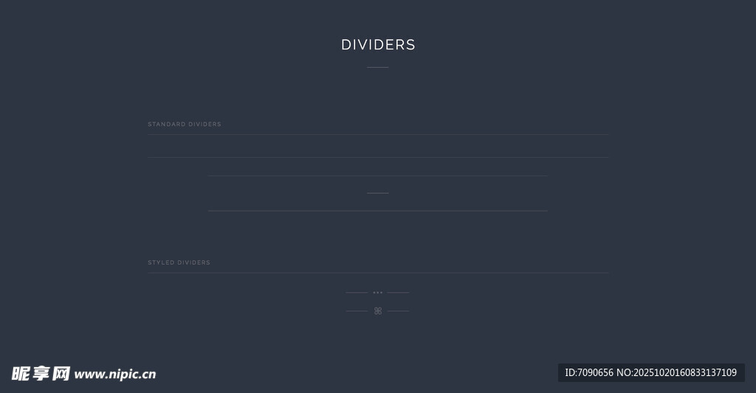The width and height of the screenshot is (756, 393).
Task: Click the DIVIDERS page title
Action: pyautogui.click(x=378, y=45)
